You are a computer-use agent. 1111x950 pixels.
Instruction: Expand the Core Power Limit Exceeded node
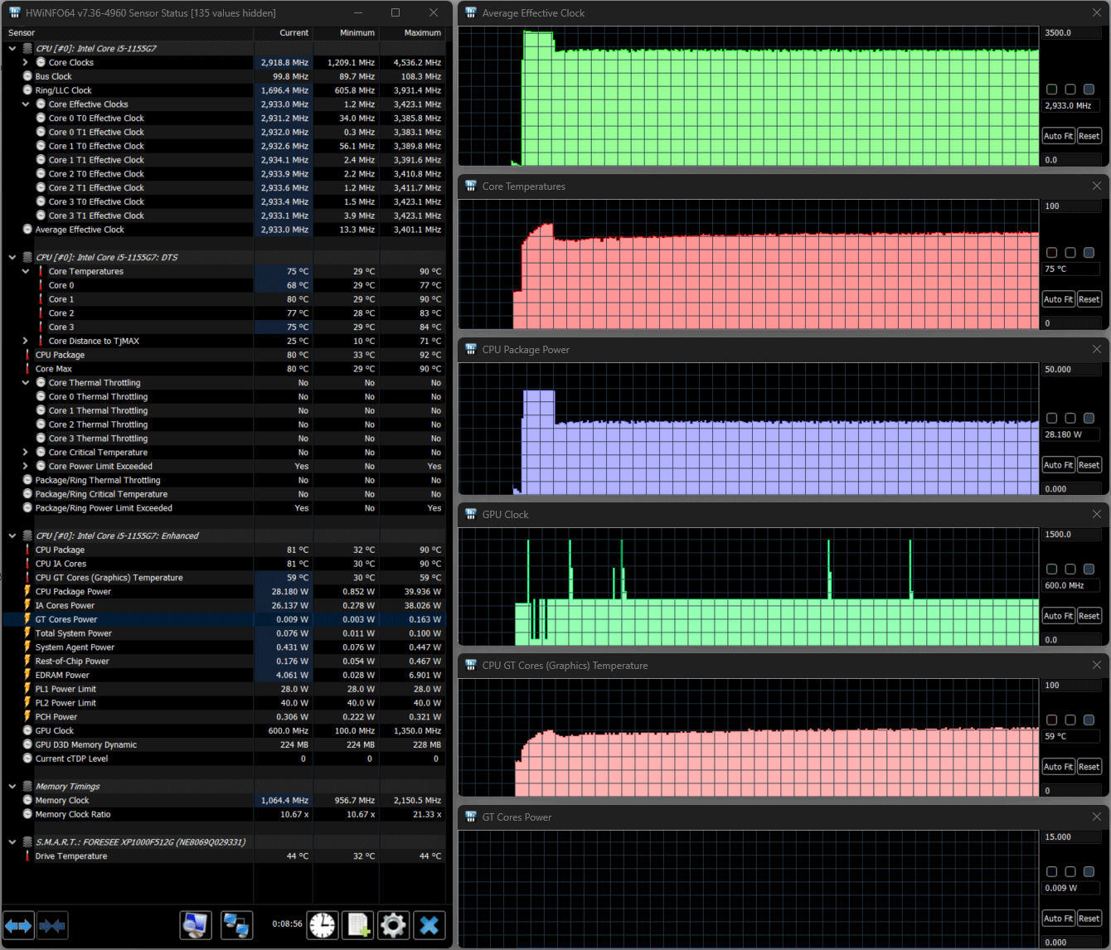(x=26, y=466)
